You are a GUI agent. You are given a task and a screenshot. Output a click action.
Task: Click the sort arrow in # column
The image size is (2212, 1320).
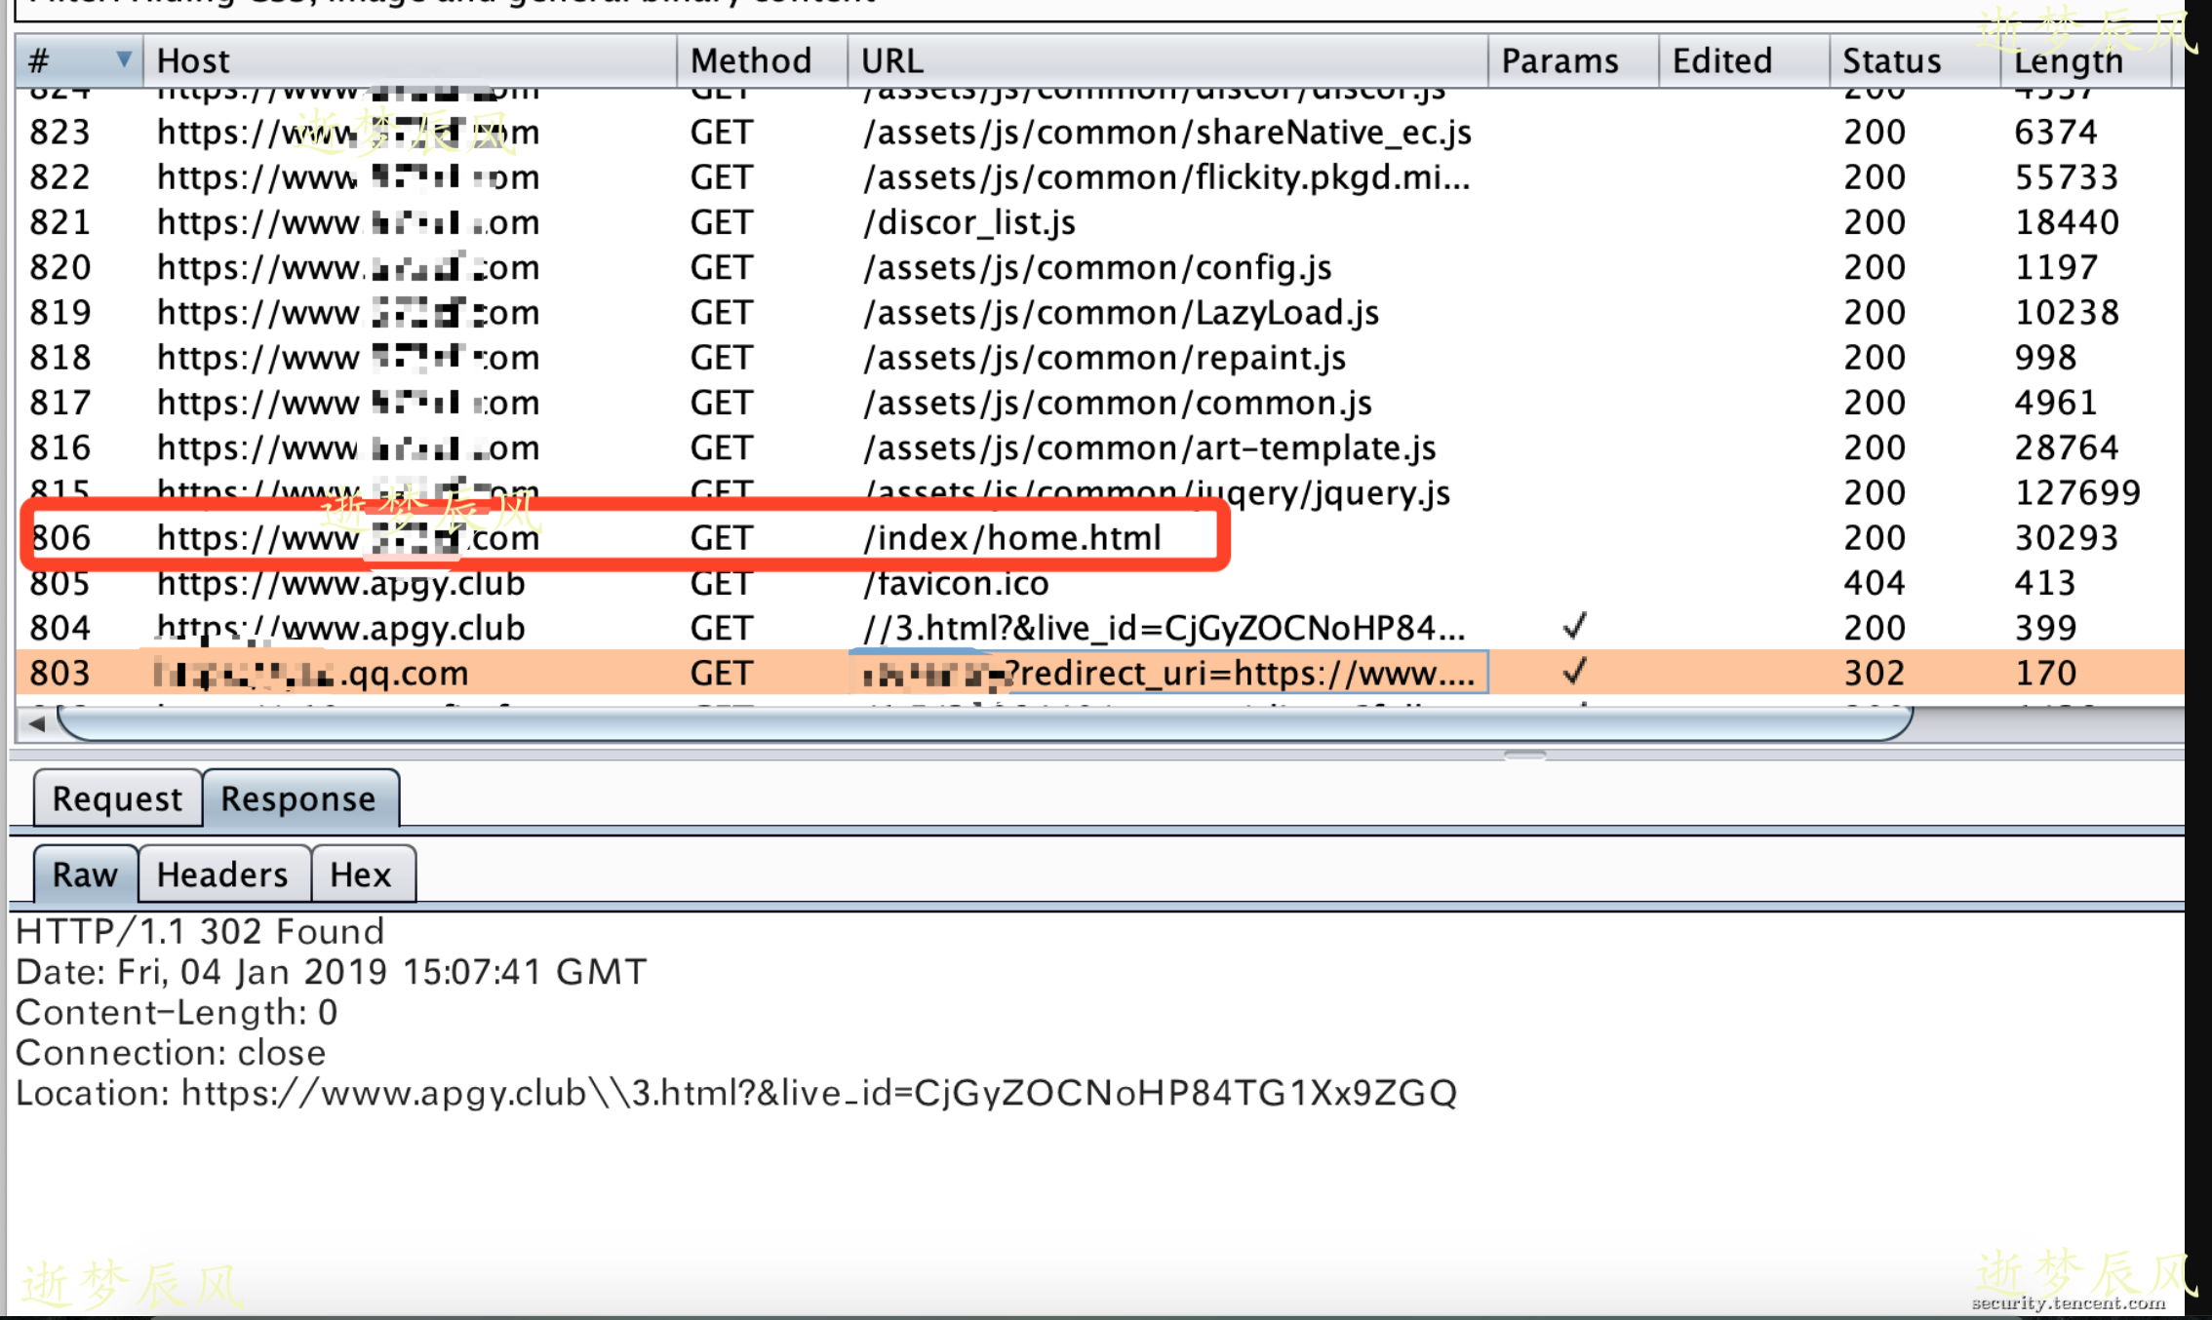click(123, 59)
